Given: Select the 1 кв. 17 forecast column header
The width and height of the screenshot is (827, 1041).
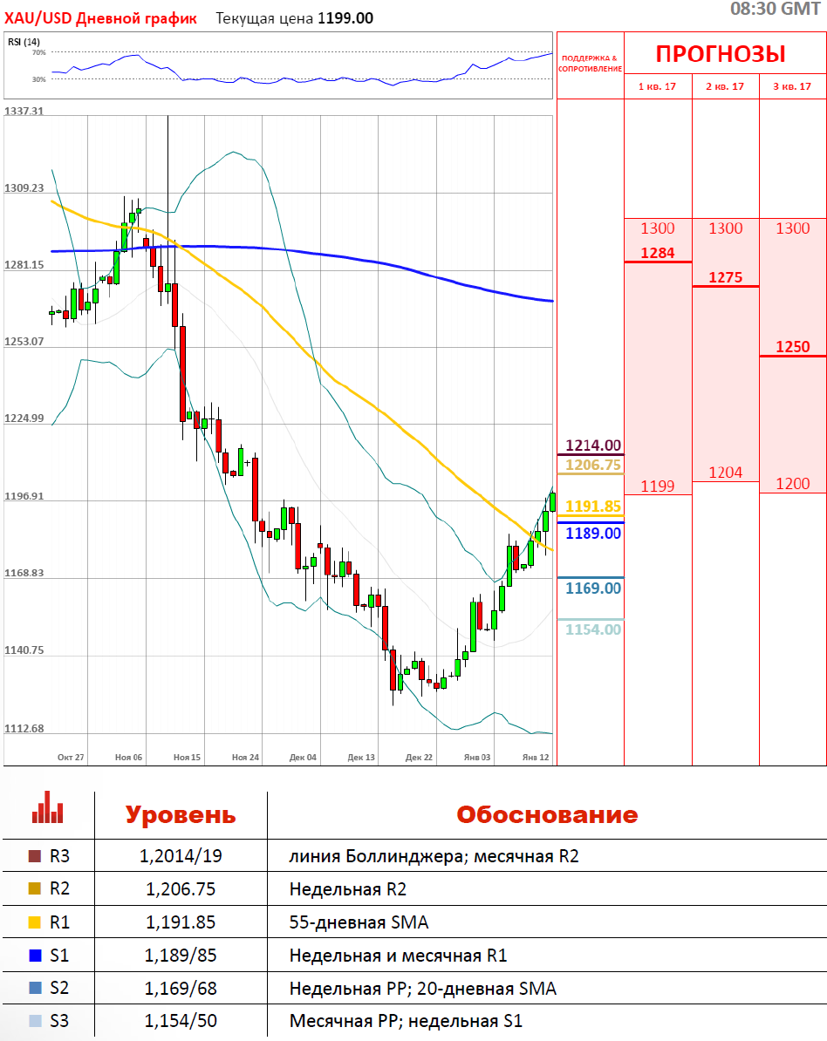Looking at the screenshot, I should point(658,86).
